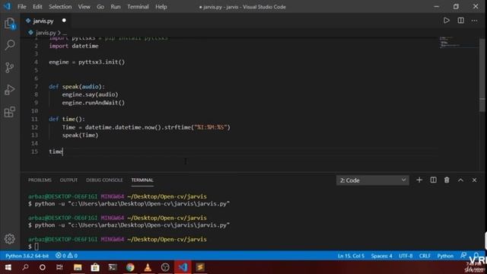Image resolution: width=487 pixels, height=274 pixels.
Task: Click the errors and warnings status indicator
Action: pos(66,256)
